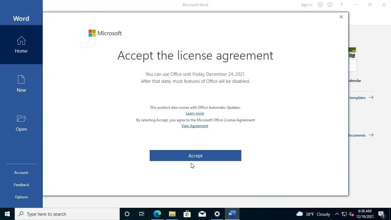Open Settings gear on taskbar
Screen dimensions: 391x220
217,214
